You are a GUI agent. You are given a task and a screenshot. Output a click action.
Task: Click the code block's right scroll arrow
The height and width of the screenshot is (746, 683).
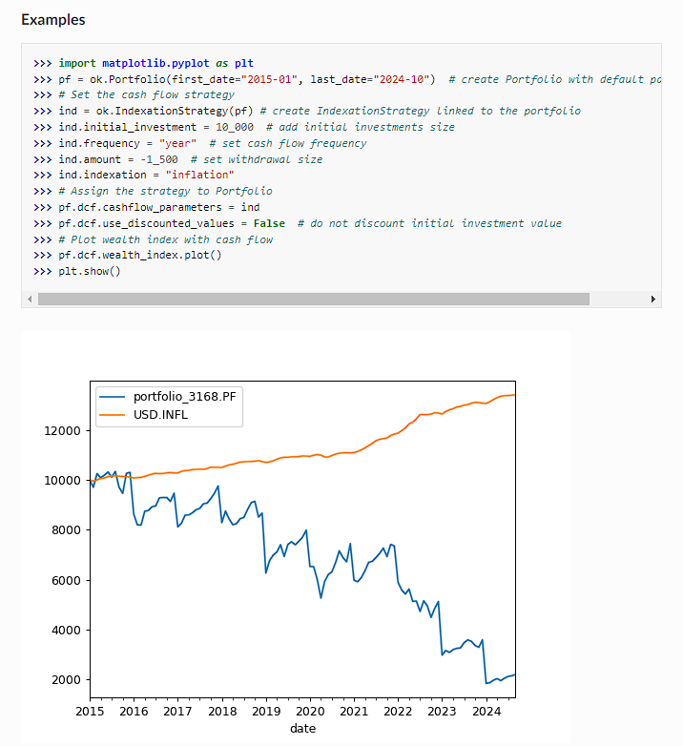[652, 299]
